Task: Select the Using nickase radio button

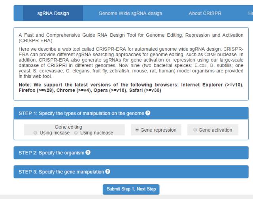Action: (35, 133)
